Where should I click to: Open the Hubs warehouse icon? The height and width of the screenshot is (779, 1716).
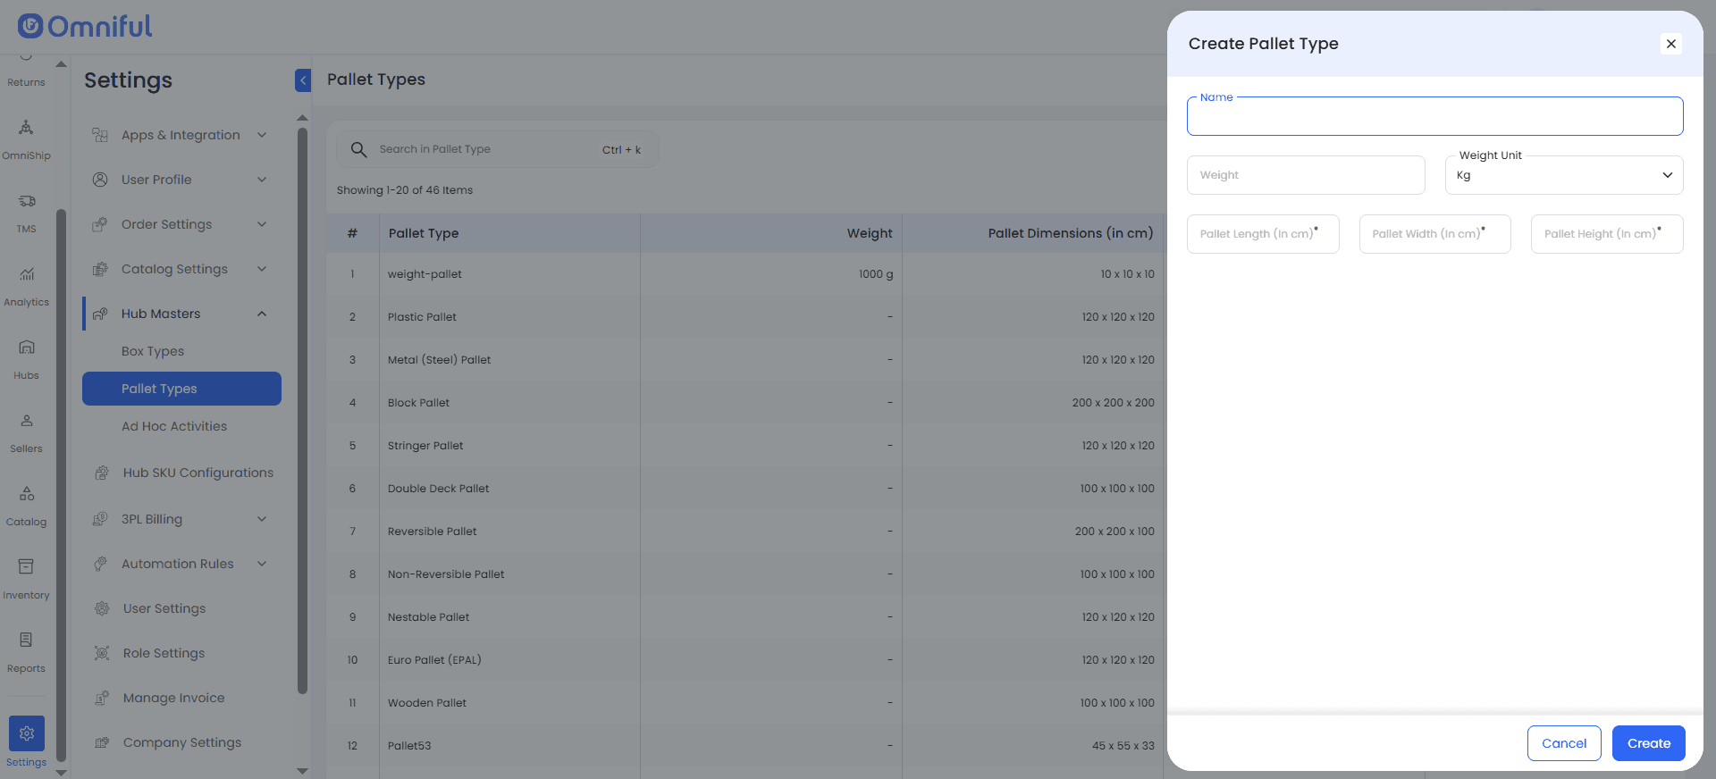[26, 348]
